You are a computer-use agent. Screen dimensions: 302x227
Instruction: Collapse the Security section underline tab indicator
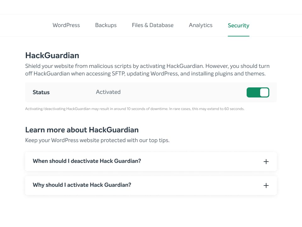tap(238, 36)
